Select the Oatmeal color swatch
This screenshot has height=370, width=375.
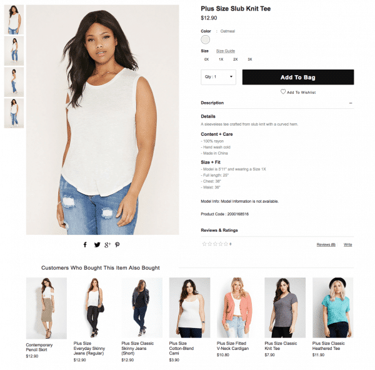click(x=205, y=39)
